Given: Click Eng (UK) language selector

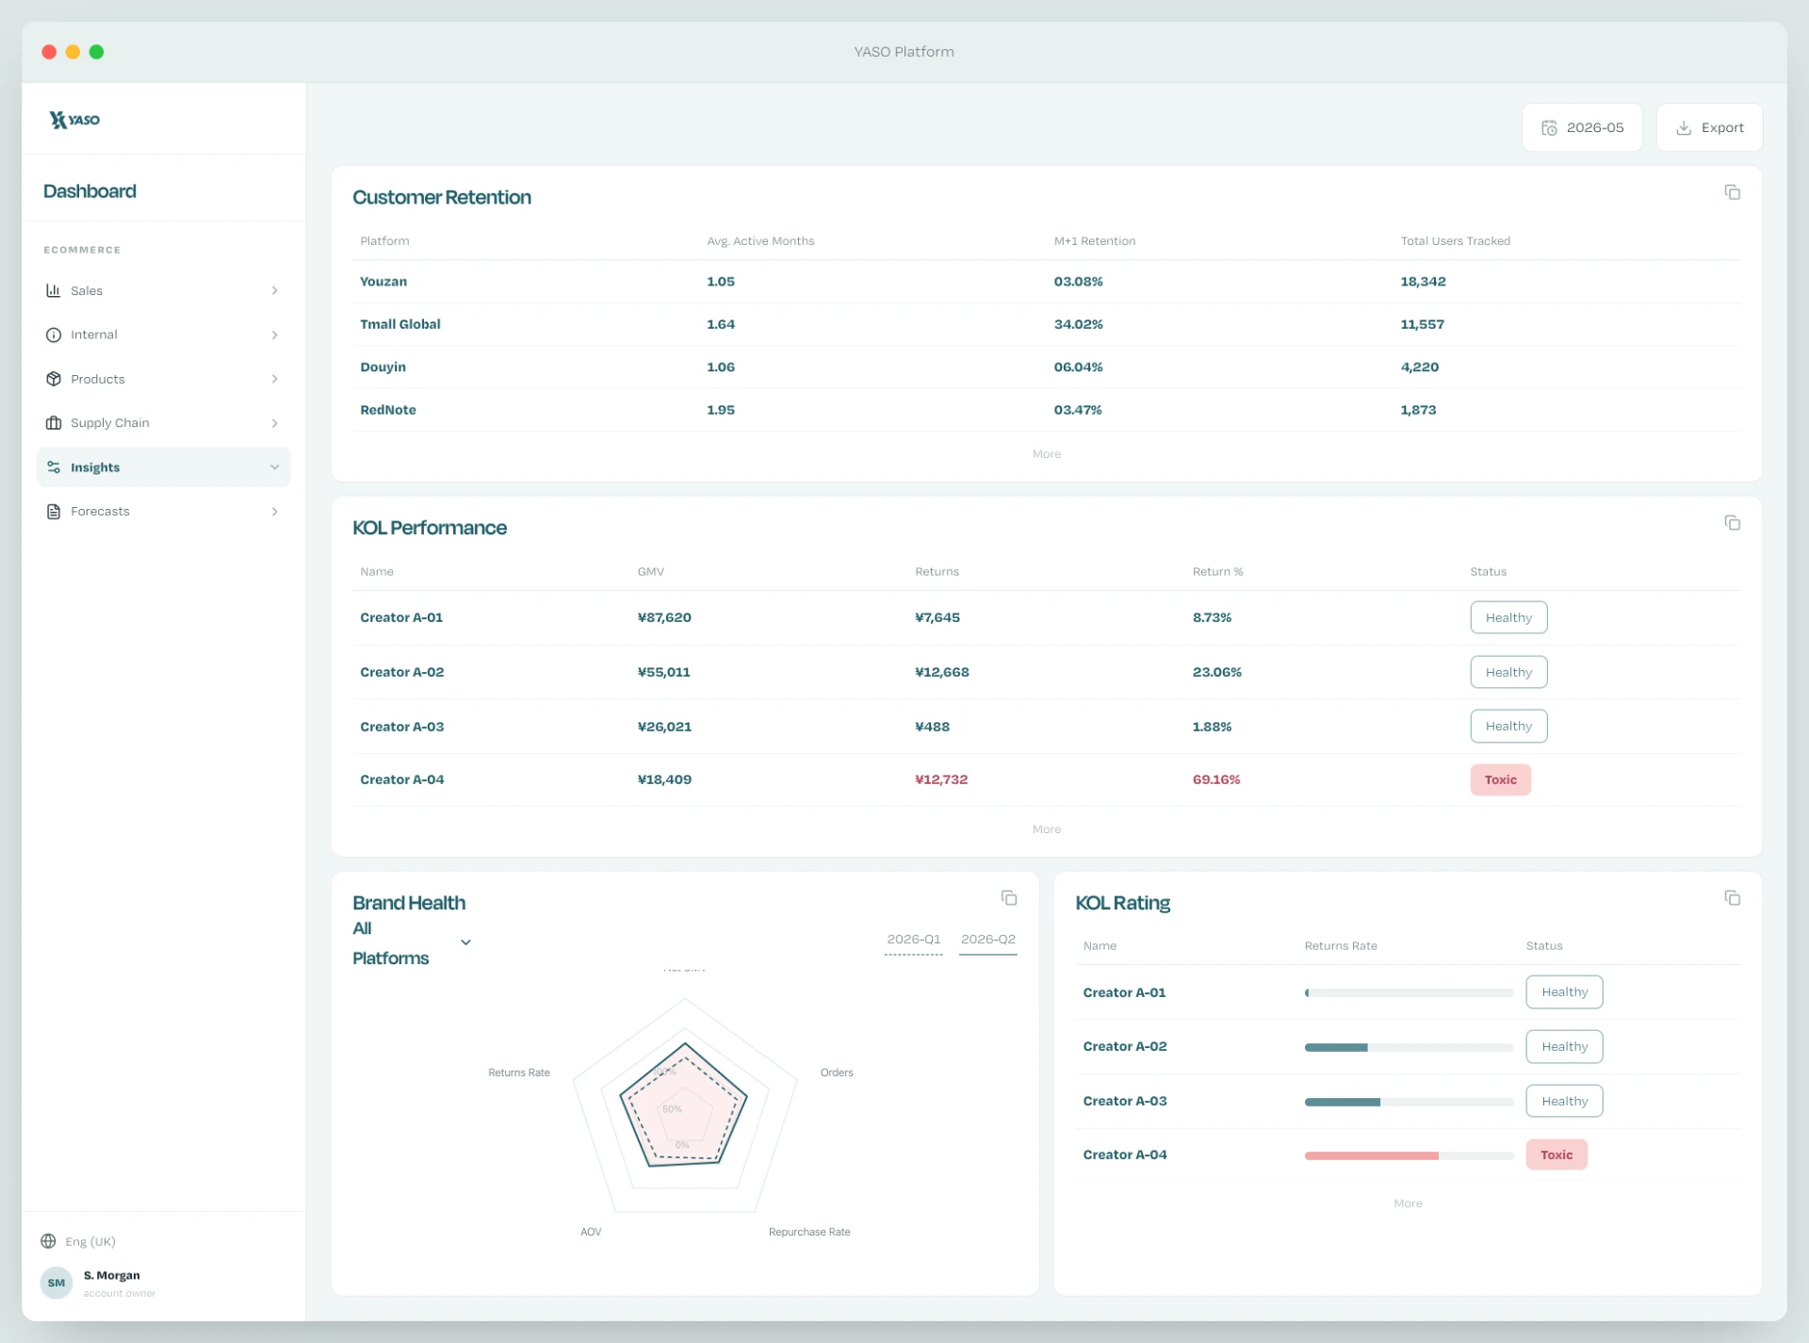Looking at the screenshot, I should click(78, 1241).
